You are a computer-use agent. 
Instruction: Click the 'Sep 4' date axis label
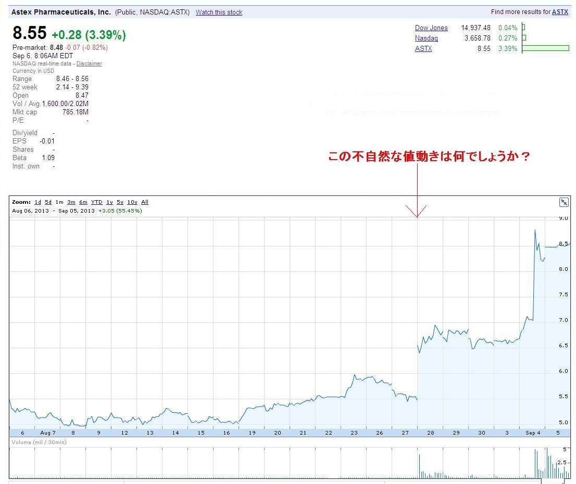point(533,433)
